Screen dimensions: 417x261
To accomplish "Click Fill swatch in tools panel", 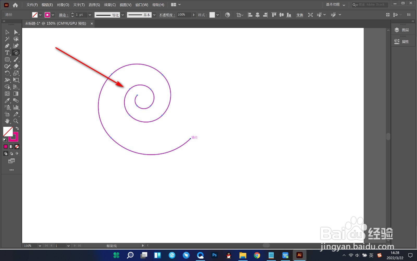I will point(8,132).
